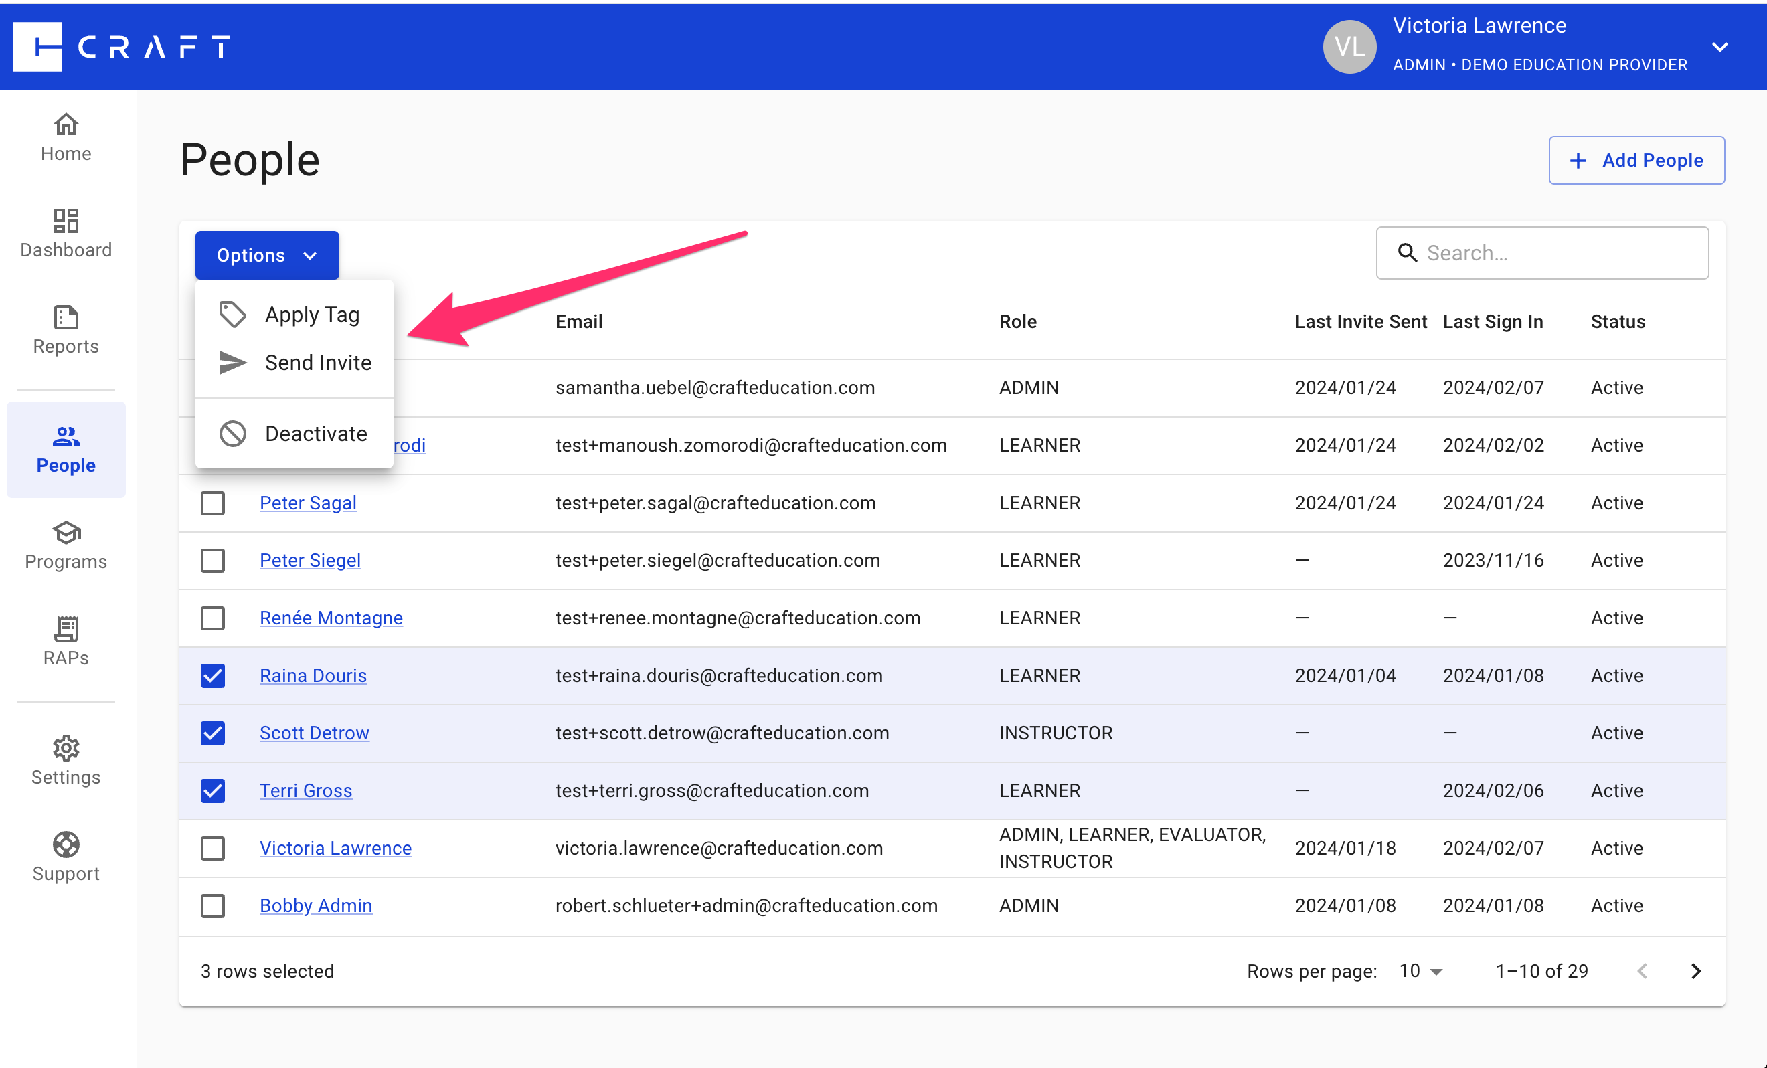Click the Add People button

coord(1636,160)
